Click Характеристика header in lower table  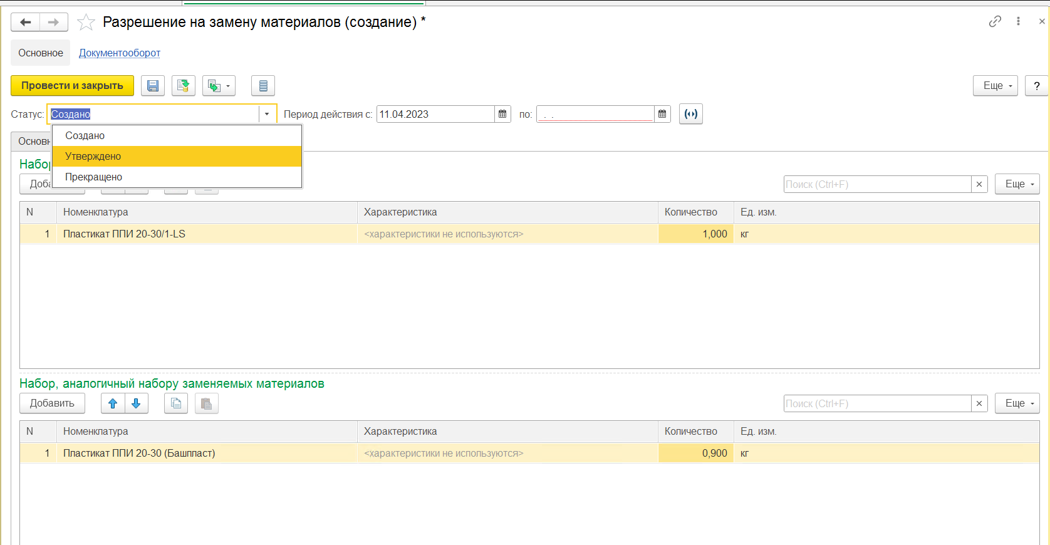pyautogui.click(x=507, y=432)
